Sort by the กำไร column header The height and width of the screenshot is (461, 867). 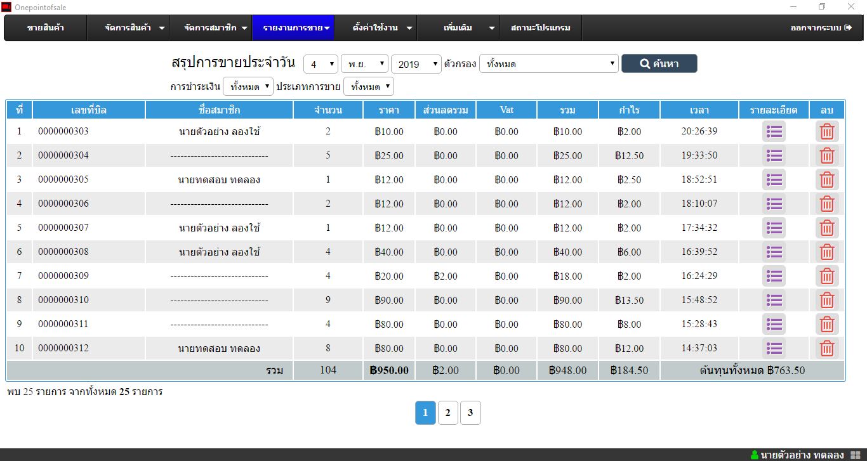(629, 110)
